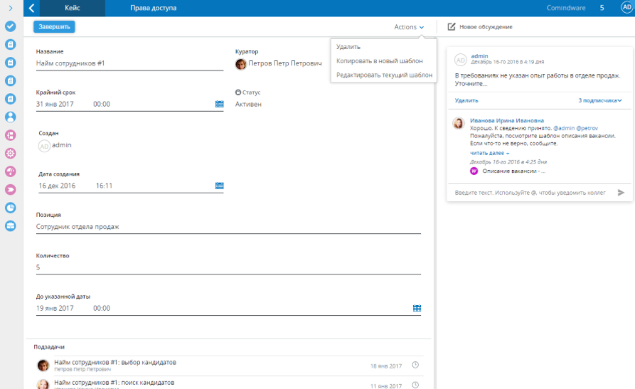This screenshot has height=389, width=635.
Task: Click the briefcase icon in sidebar
Action: click(x=11, y=226)
